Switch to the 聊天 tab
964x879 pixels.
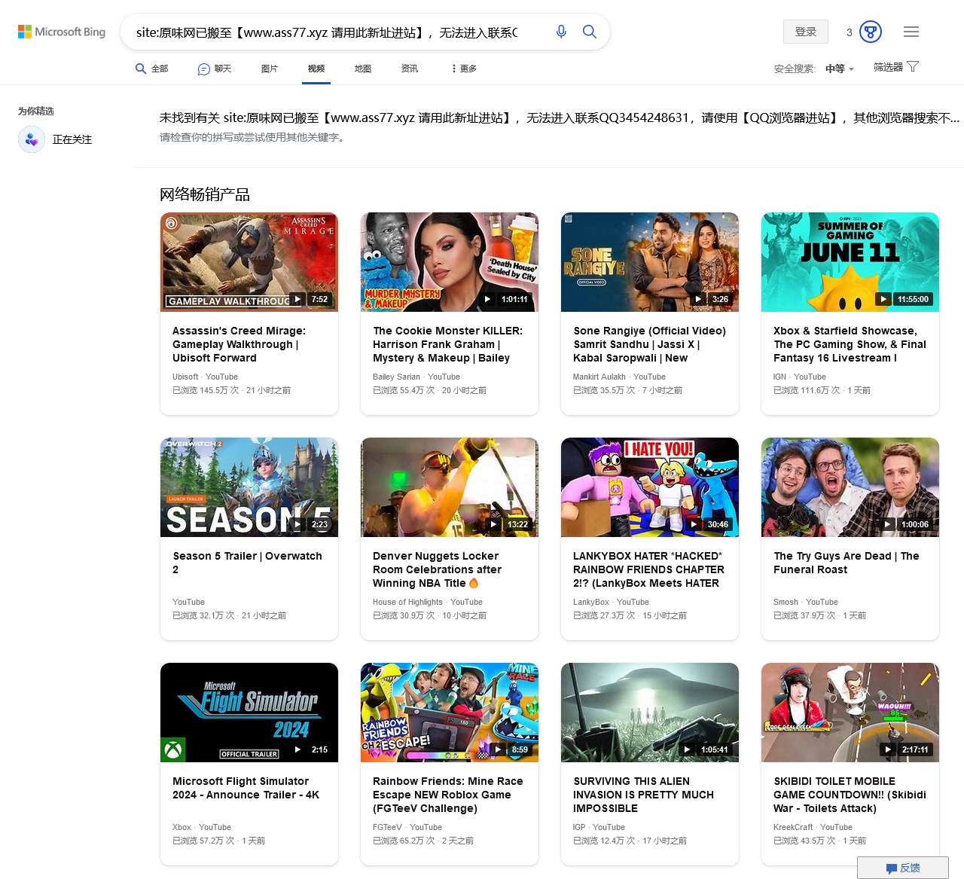pos(215,69)
